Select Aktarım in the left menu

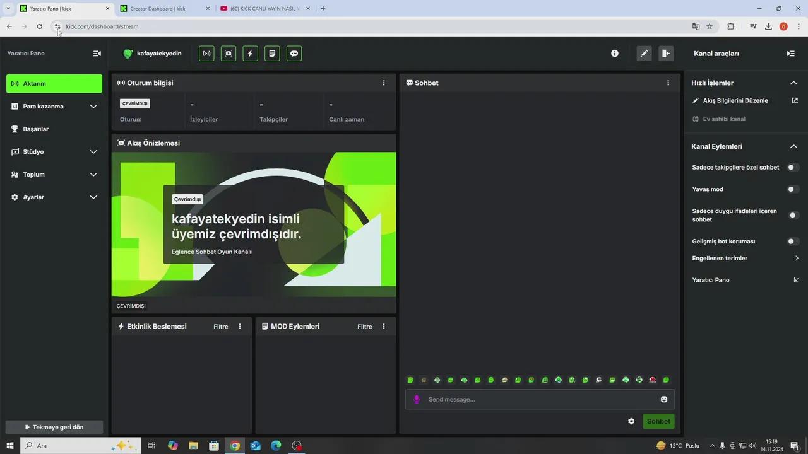[54, 83]
